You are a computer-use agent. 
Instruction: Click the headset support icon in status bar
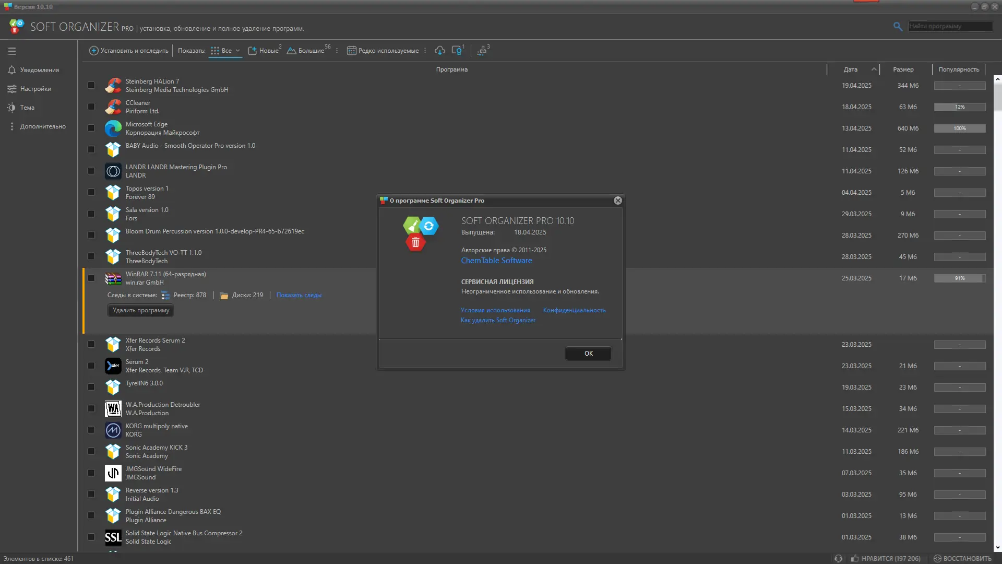838,558
